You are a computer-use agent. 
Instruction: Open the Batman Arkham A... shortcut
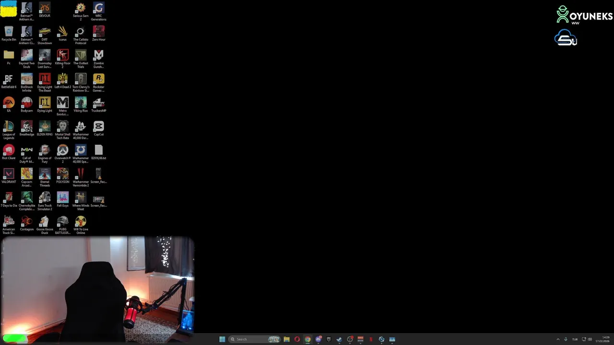click(26, 11)
